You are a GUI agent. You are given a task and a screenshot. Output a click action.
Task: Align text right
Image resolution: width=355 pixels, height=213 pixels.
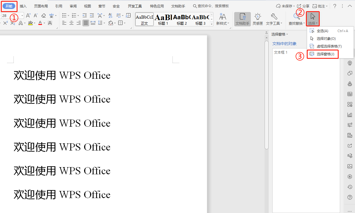[x=79, y=23]
